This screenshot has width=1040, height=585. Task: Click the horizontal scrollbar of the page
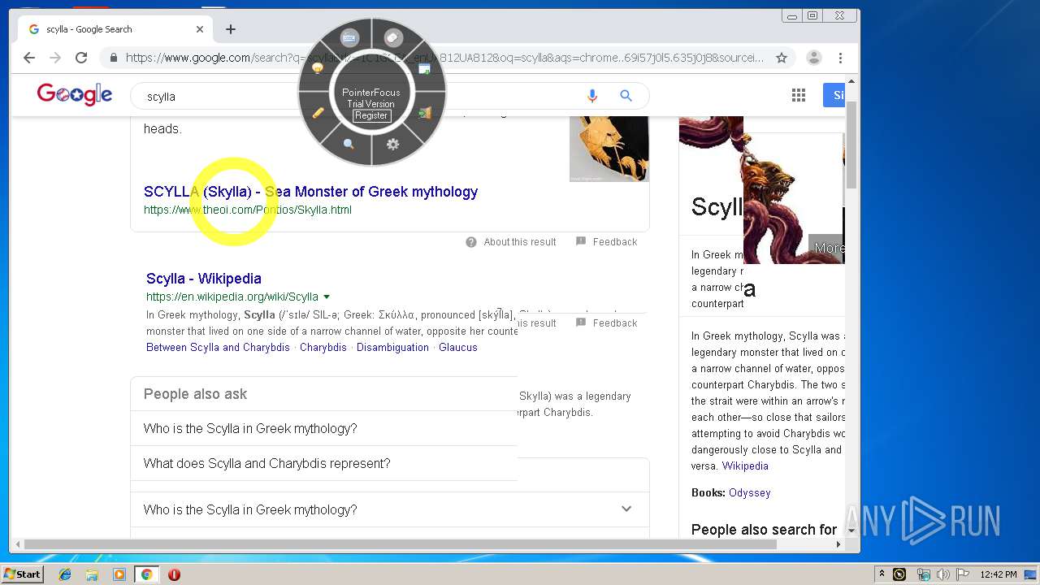[x=401, y=544]
